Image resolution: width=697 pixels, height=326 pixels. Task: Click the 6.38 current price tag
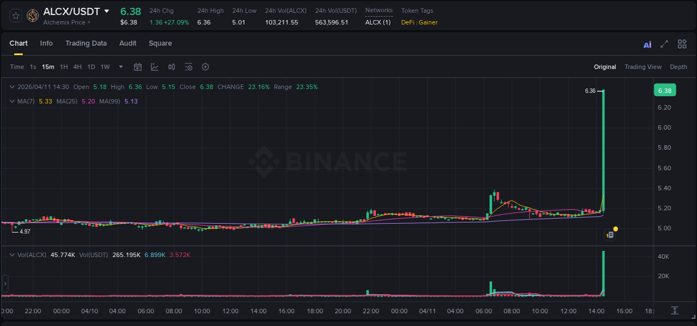tap(665, 91)
